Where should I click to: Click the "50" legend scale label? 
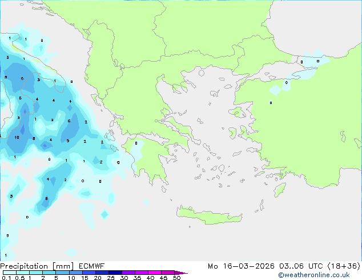[x=176, y=278]
